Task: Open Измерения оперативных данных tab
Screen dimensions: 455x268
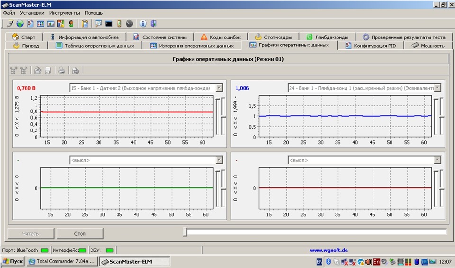Action: [192, 46]
